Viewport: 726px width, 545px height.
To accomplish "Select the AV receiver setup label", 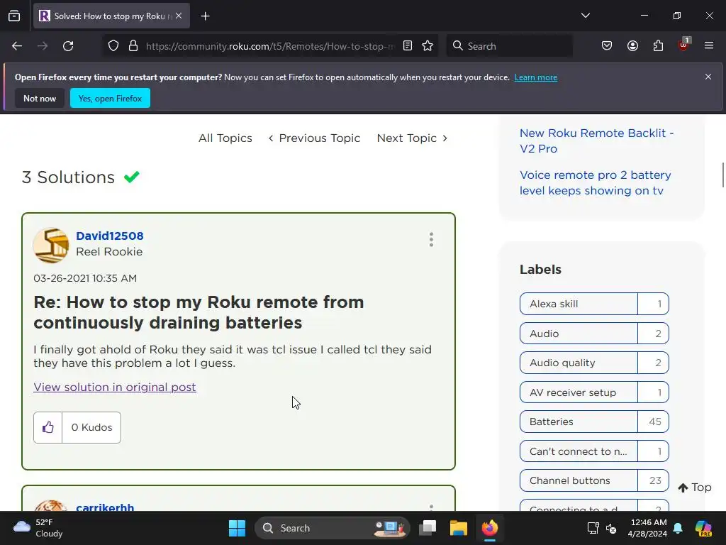I will [594, 392].
